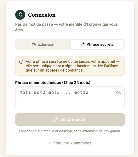The image size is (138, 157).
Task: Show the secret phrase with the eye icon
Action: 119,93
